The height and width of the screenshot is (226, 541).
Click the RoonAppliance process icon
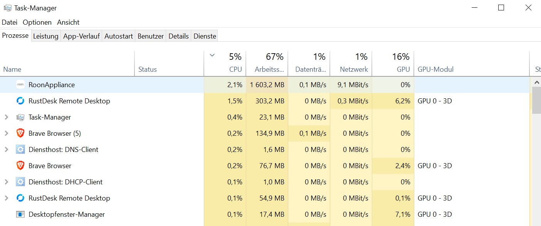pos(20,85)
